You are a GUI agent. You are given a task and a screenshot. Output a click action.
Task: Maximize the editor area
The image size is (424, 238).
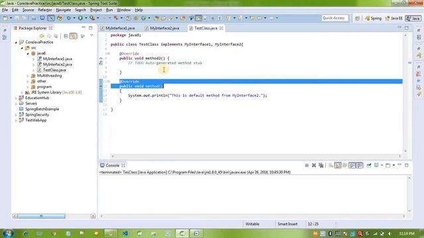click(406, 28)
